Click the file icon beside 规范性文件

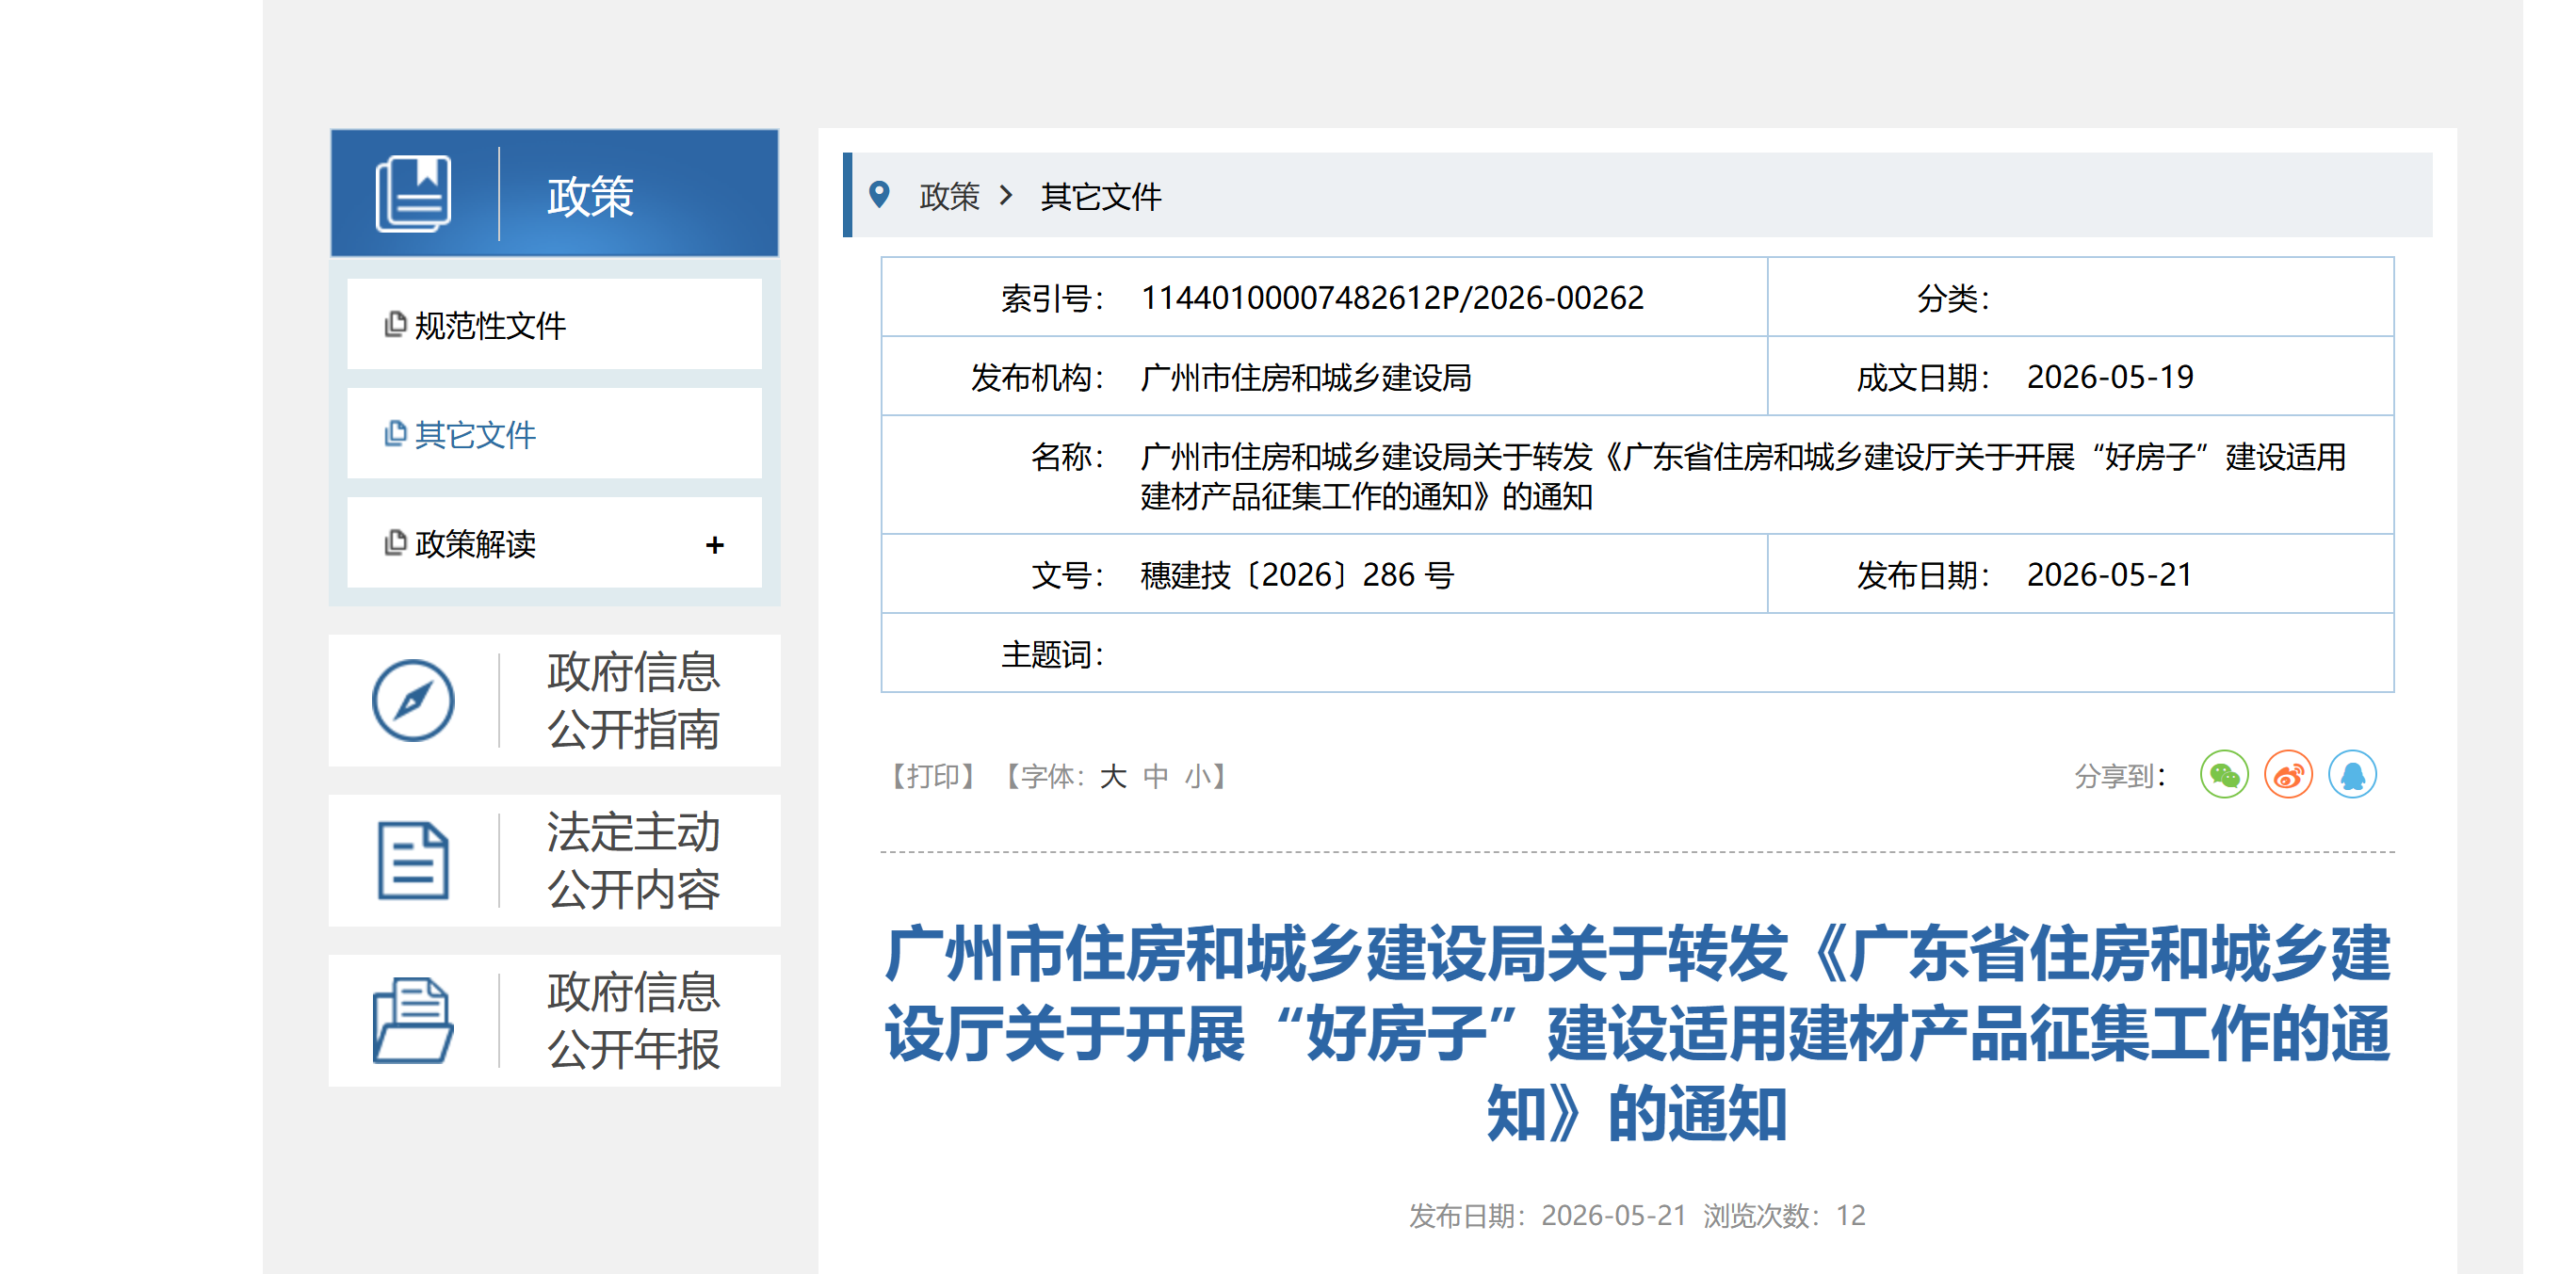pyautogui.click(x=396, y=324)
